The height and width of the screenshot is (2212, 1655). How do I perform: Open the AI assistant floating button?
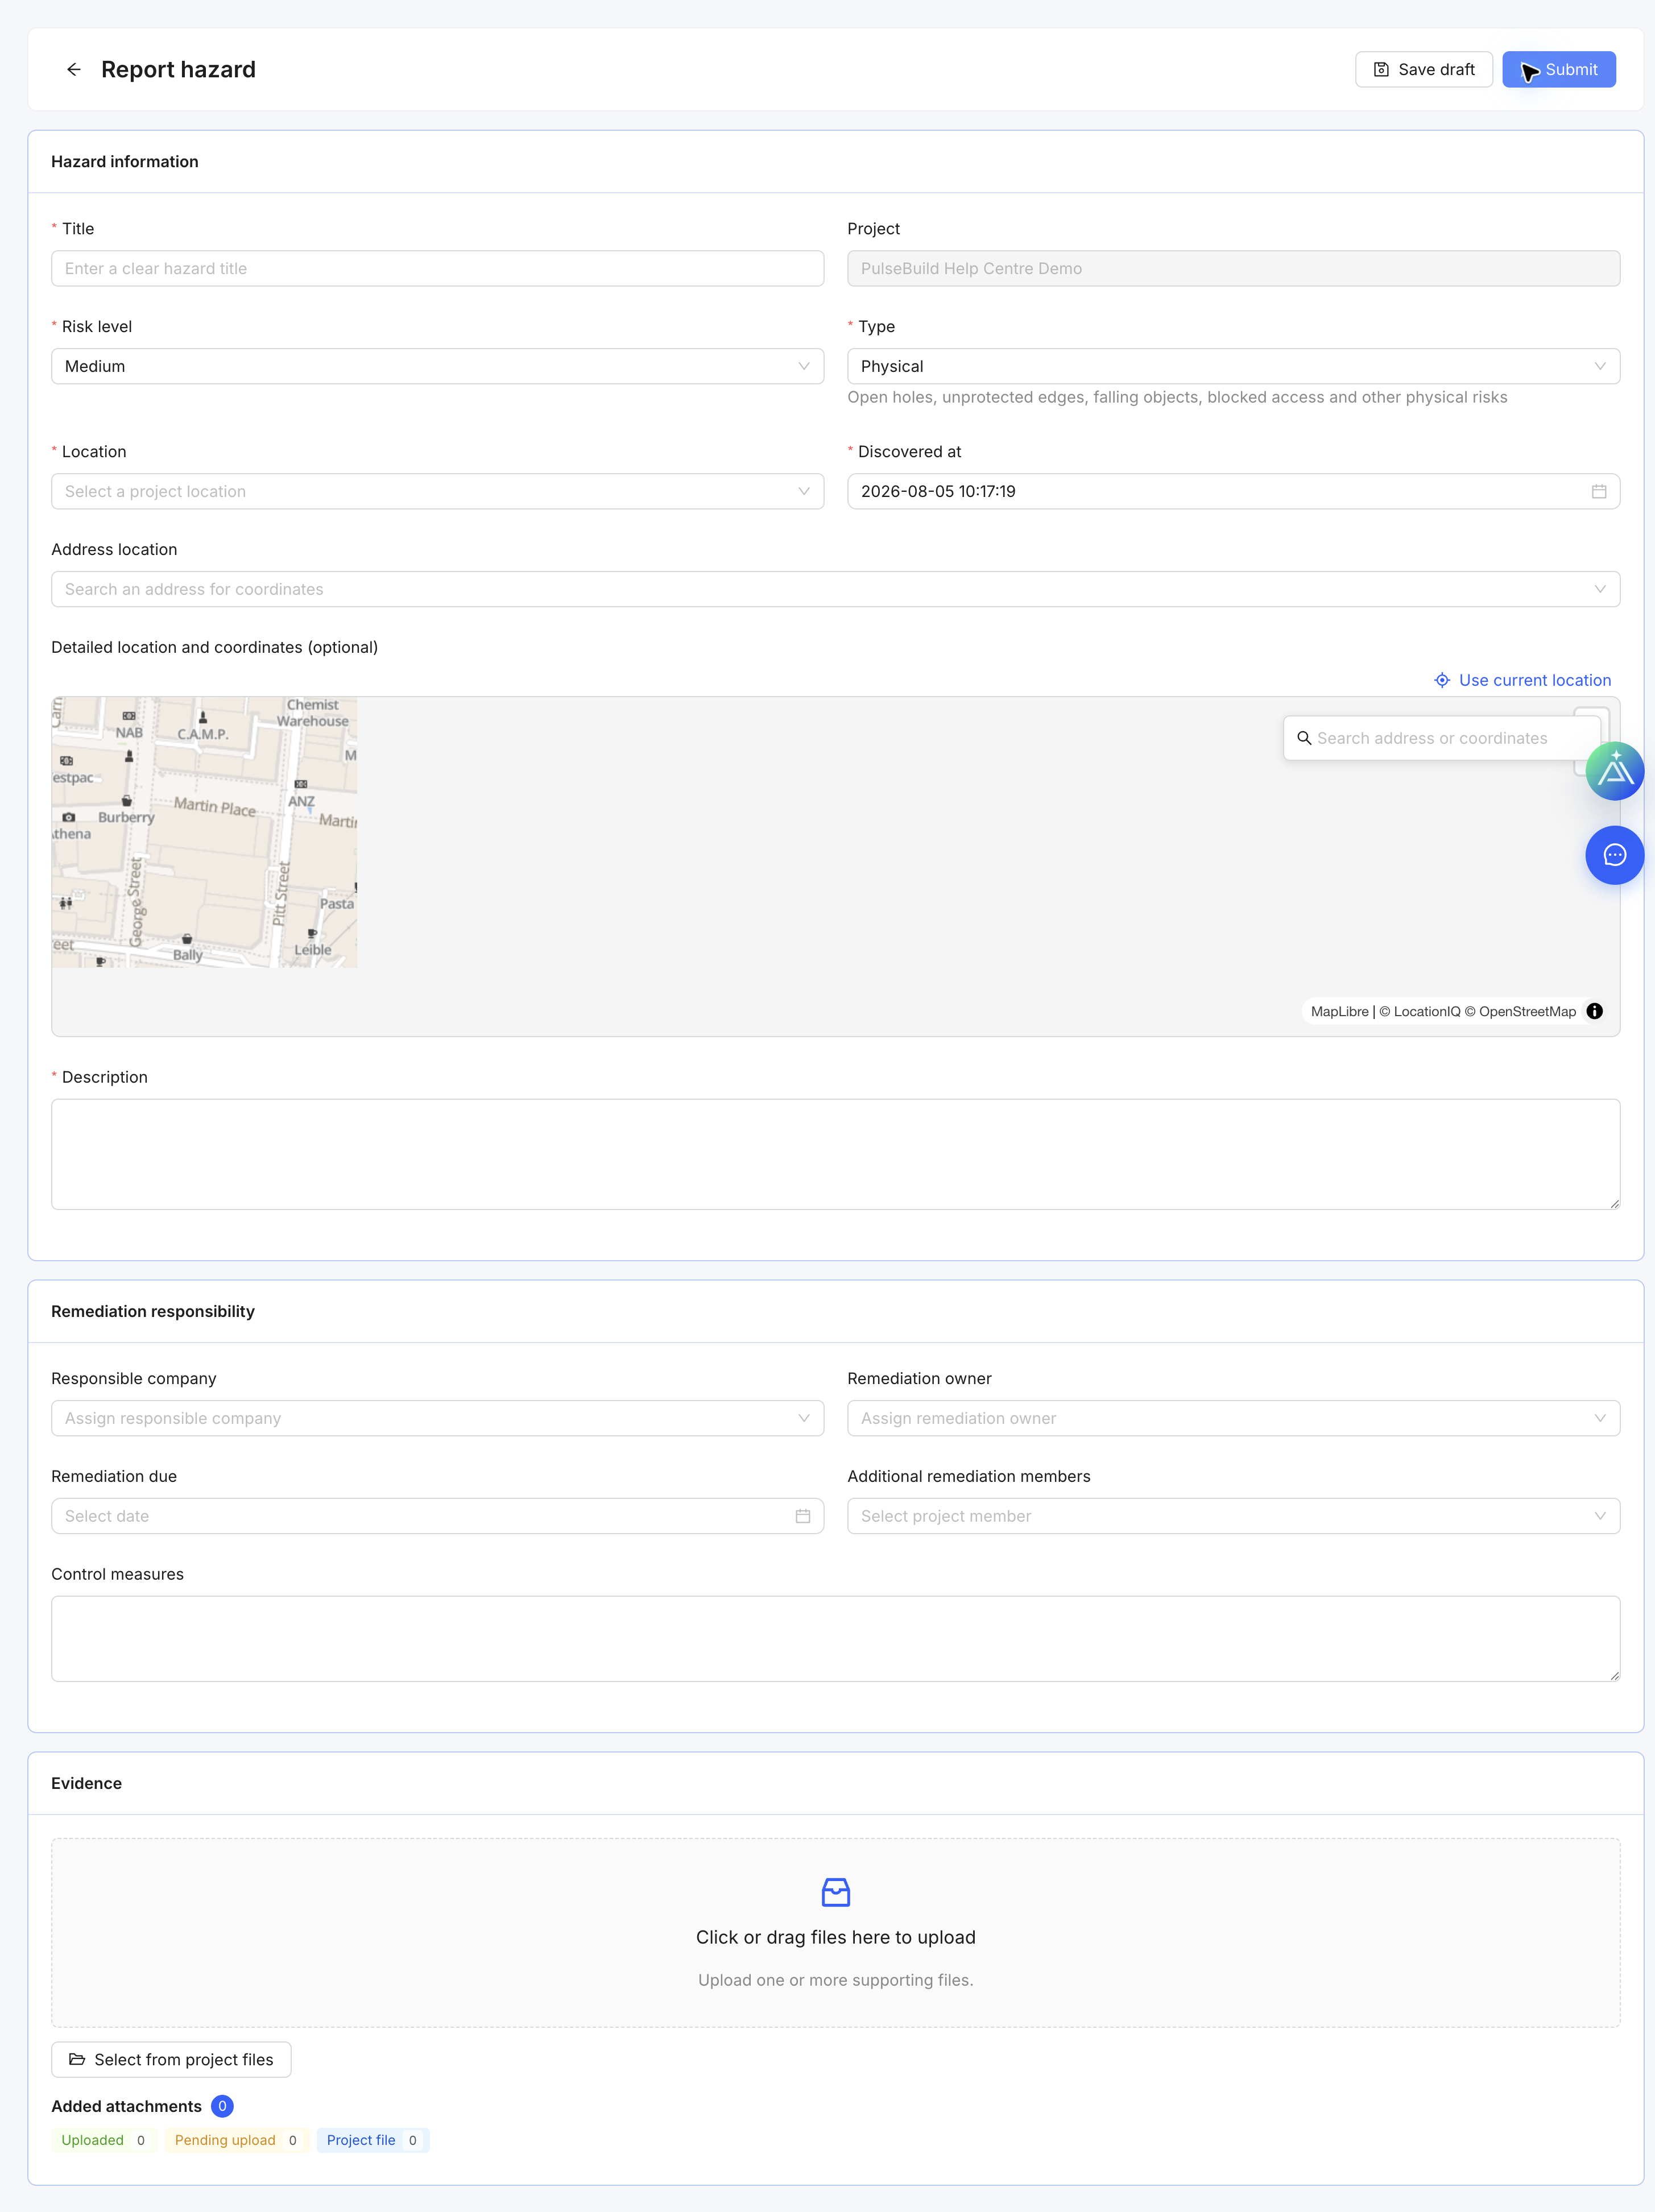[1614, 771]
